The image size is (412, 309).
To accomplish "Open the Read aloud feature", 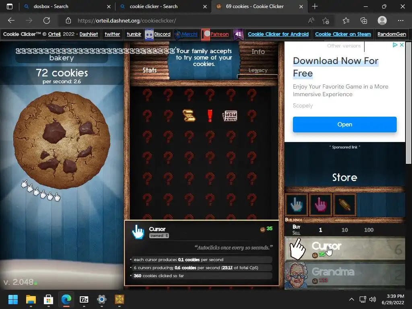I will click(311, 21).
